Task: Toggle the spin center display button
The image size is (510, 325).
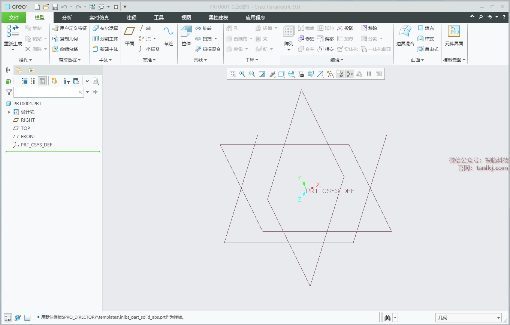Action: point(350,74)
